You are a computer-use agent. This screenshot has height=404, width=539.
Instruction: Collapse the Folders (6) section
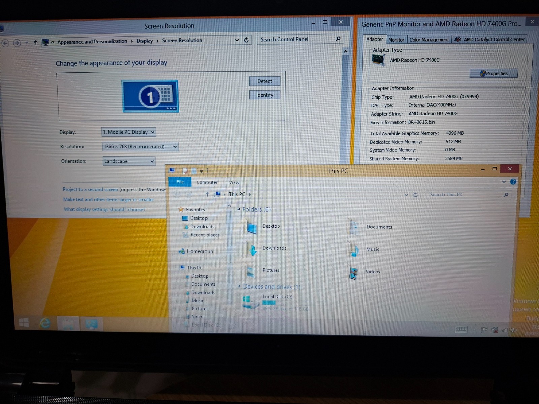[239, 209]
